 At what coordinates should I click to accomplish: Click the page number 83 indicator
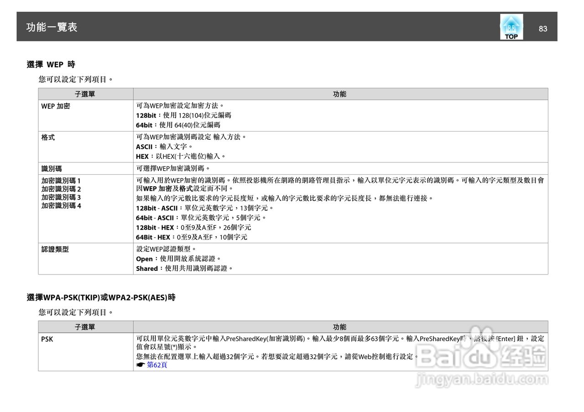coord(543,29)
